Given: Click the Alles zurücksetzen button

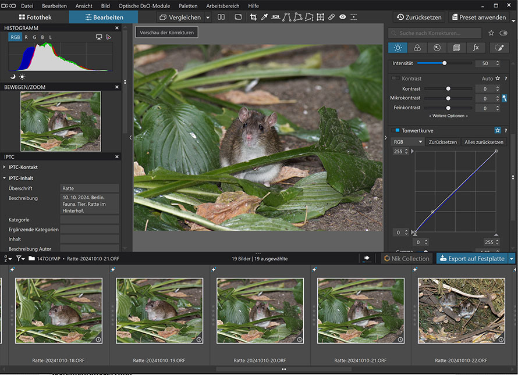Looking at the screenshot, I should pos(483,142).
